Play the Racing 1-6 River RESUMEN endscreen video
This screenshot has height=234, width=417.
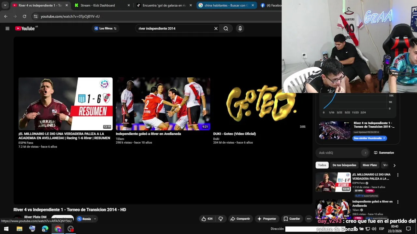coord(65,104)
